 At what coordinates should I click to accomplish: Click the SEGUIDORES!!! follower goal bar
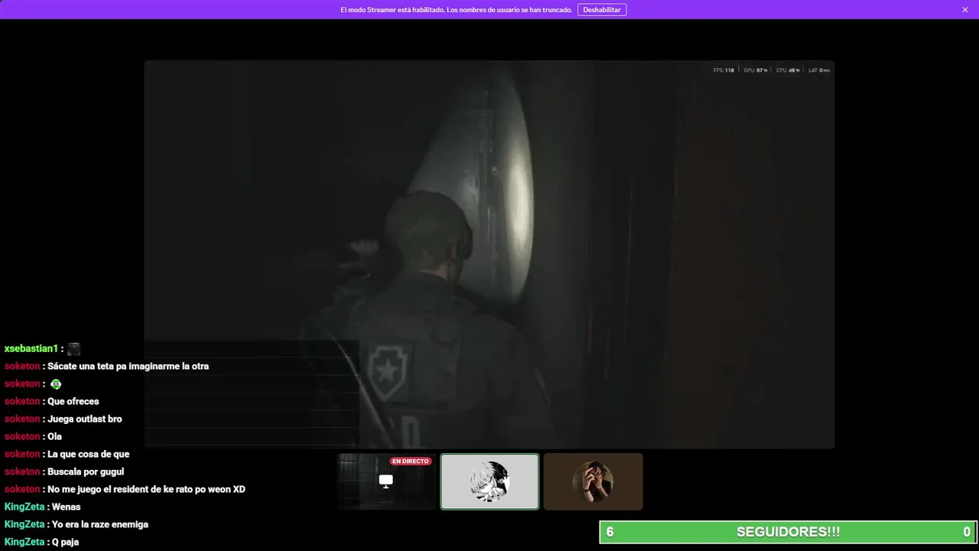coord(788,532)
